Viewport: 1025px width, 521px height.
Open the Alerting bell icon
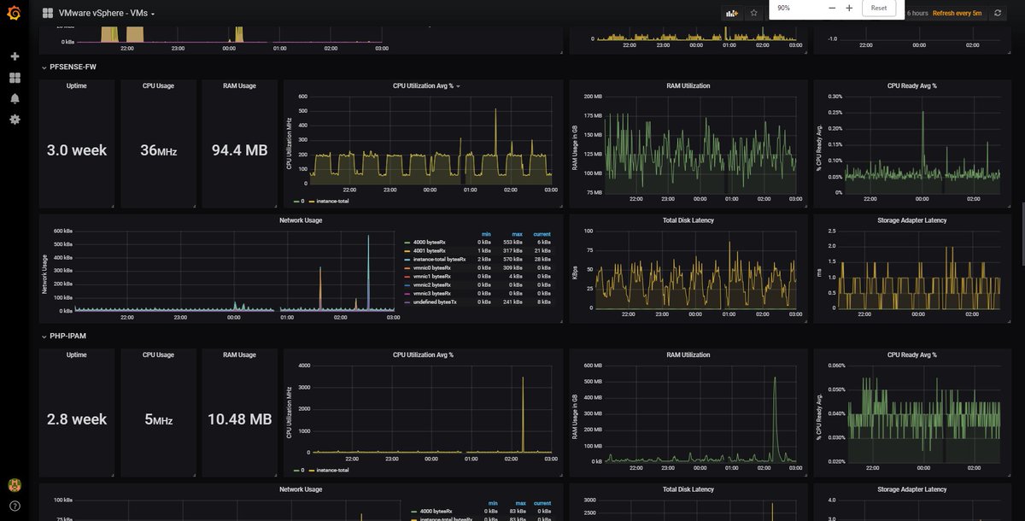tap(15, 98)
